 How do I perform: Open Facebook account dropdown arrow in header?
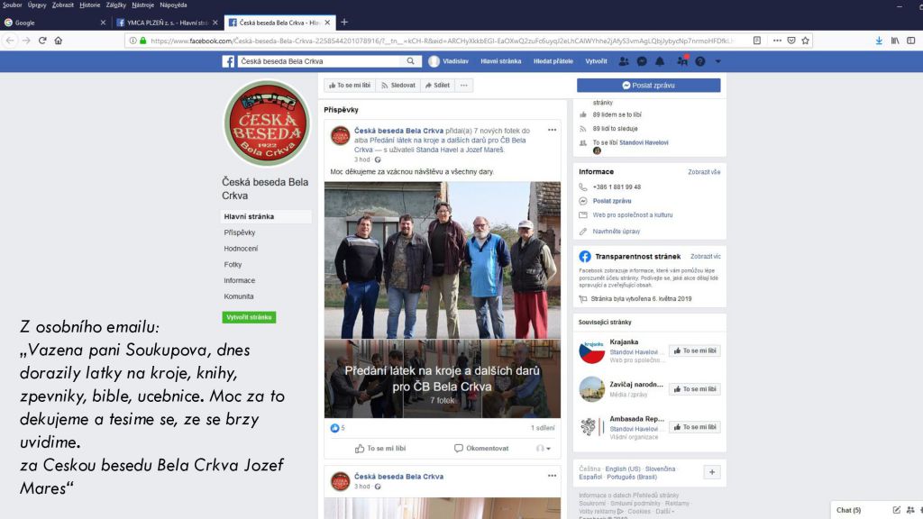(x=717, y=61)
